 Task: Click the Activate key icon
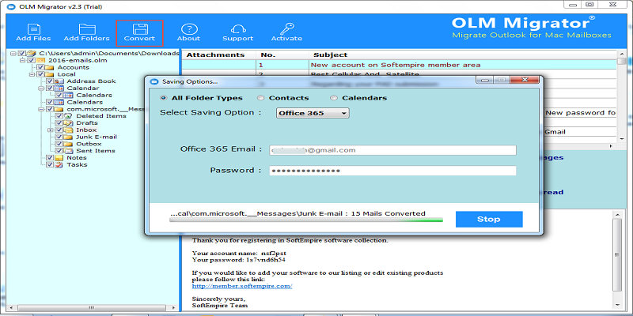tap(287, 29)
